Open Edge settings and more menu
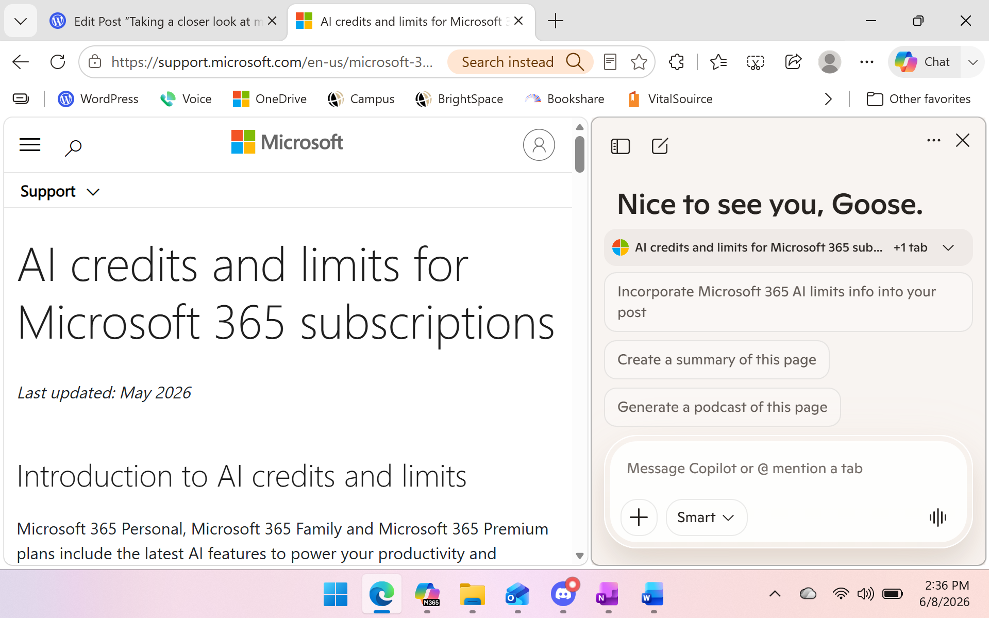 coord(867,62)
